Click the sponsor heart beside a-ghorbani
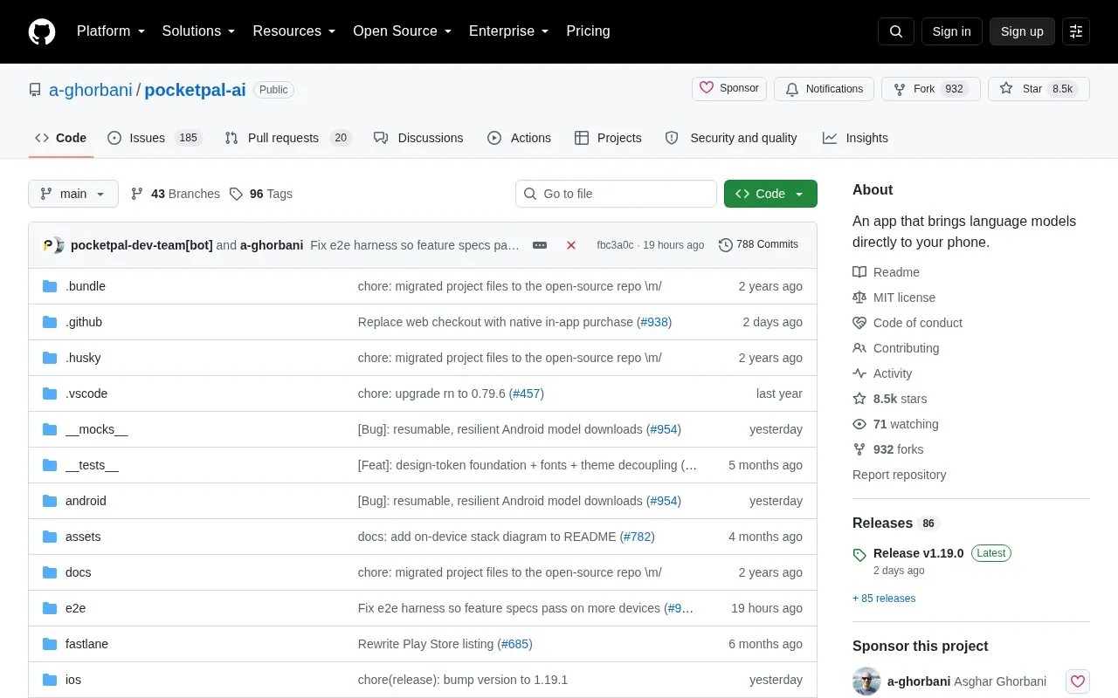The width and height of the screenshot is (1118, 698). pyautogui.click(x=1078, y=681)
